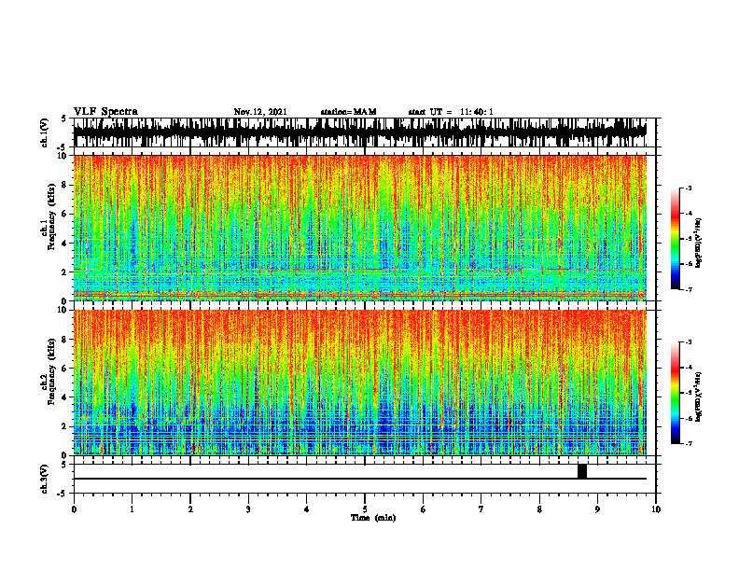Click the ch.1 waveform amplitude trace
This screenshot has width=739, height=571.
pos(359,132)
